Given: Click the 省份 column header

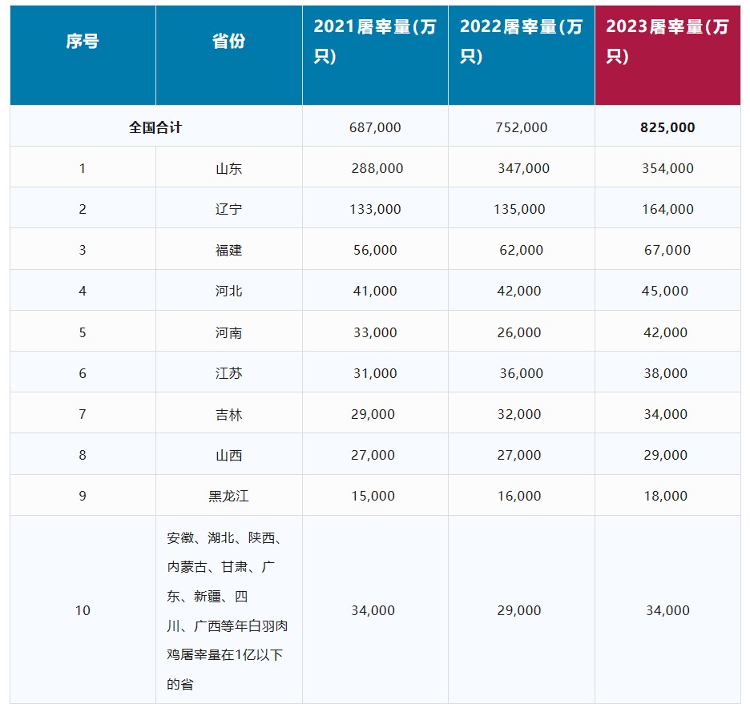Looking at the screenshot, I should pyautogui.click(x=228, y=42).
